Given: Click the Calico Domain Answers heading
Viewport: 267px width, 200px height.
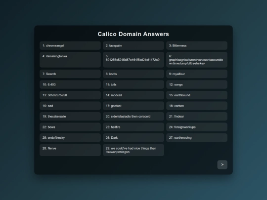Looking at the screenshot, I should (133, 34).
